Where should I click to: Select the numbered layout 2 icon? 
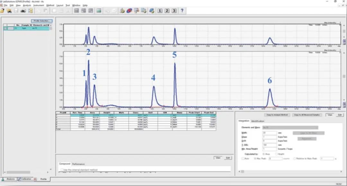(x=167, y=11)
